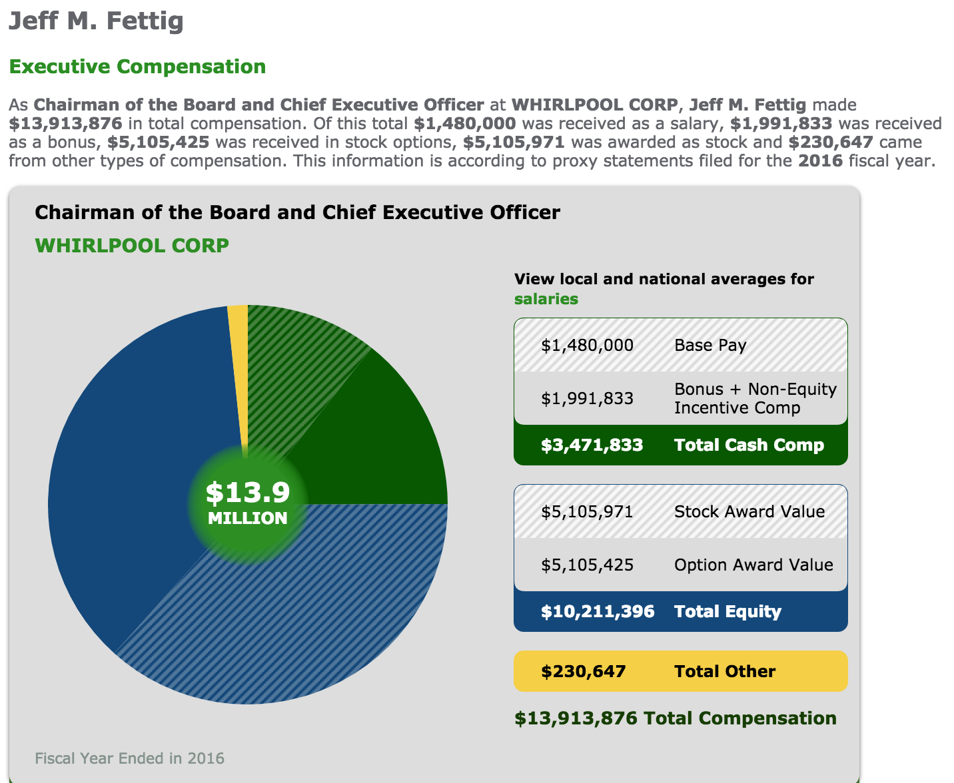Click the Chairman of the Board card title

(297, 212)
